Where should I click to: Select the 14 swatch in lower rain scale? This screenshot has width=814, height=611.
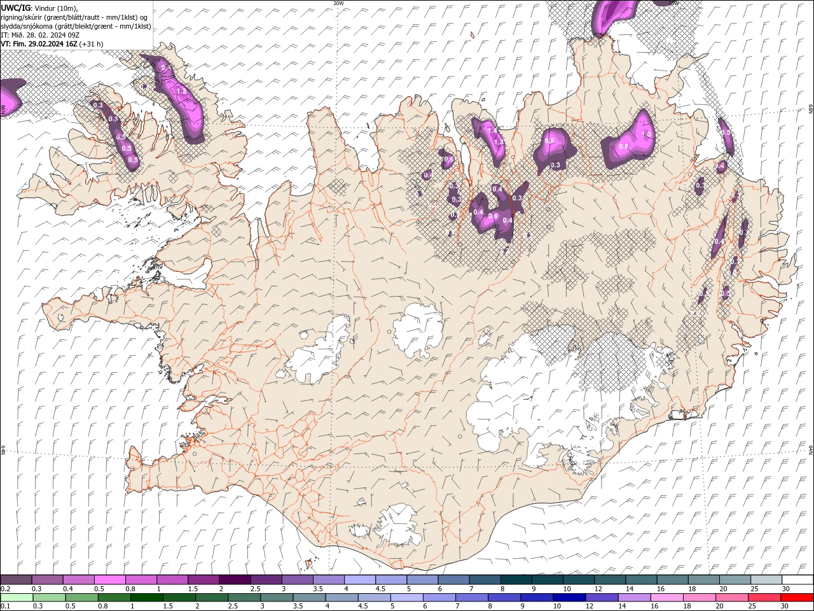point(633,598)
